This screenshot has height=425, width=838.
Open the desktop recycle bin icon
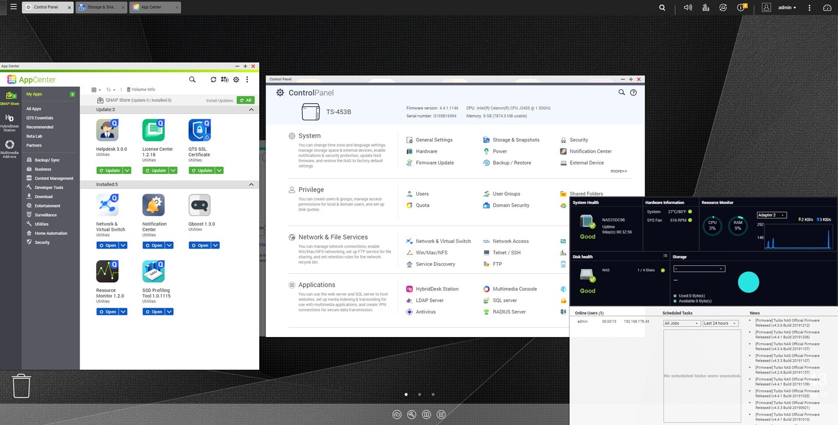21,386
